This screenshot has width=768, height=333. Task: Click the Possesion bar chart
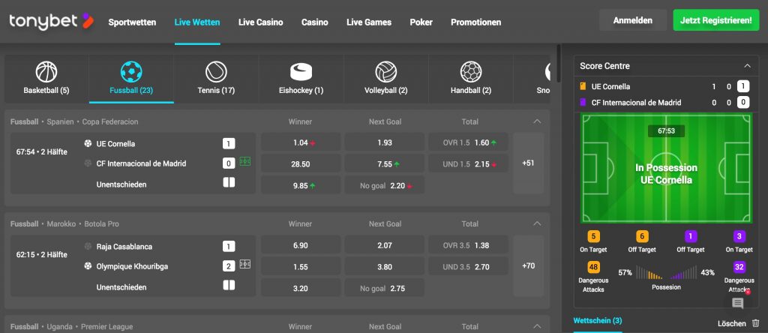click(666, 273)
